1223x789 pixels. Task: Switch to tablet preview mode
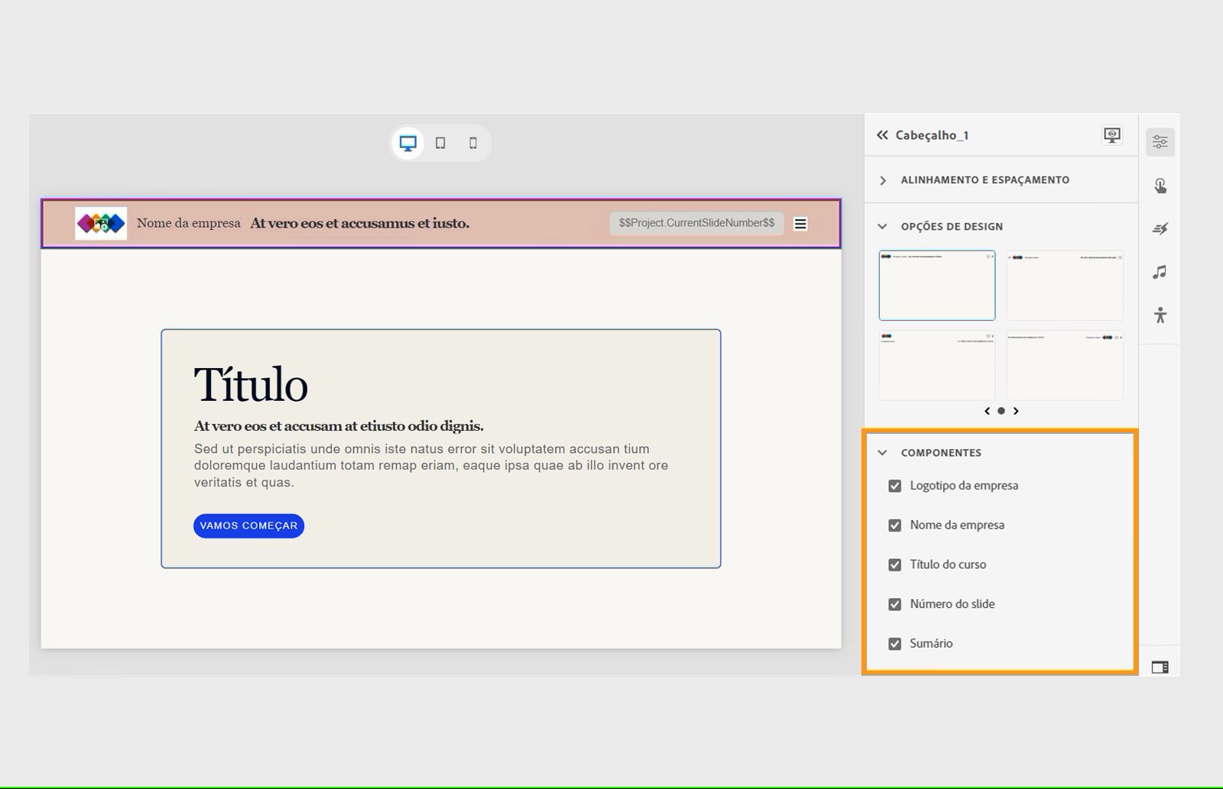click(440, 143)
